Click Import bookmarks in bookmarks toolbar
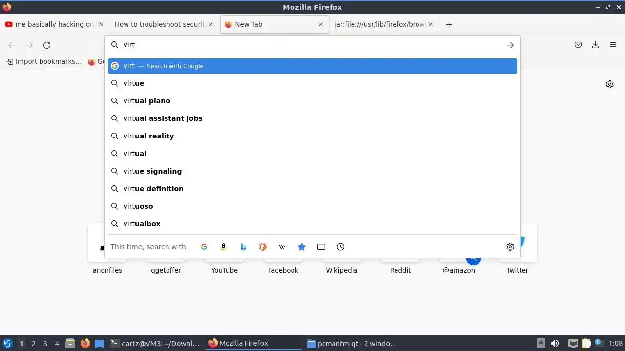This screenshot has height=351, width=625. (44, 61)
